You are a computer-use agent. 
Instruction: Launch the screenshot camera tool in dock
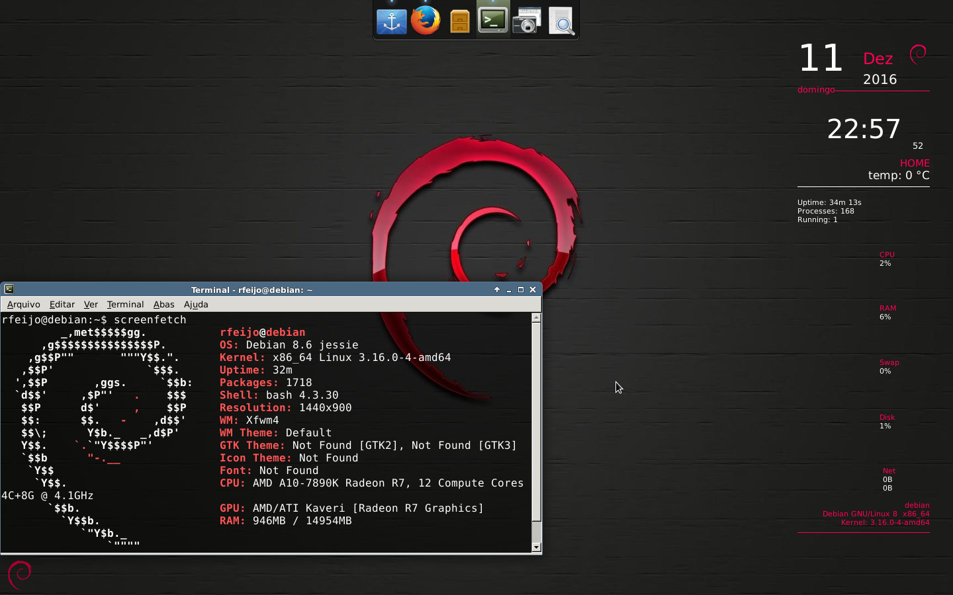pos(527,20)
